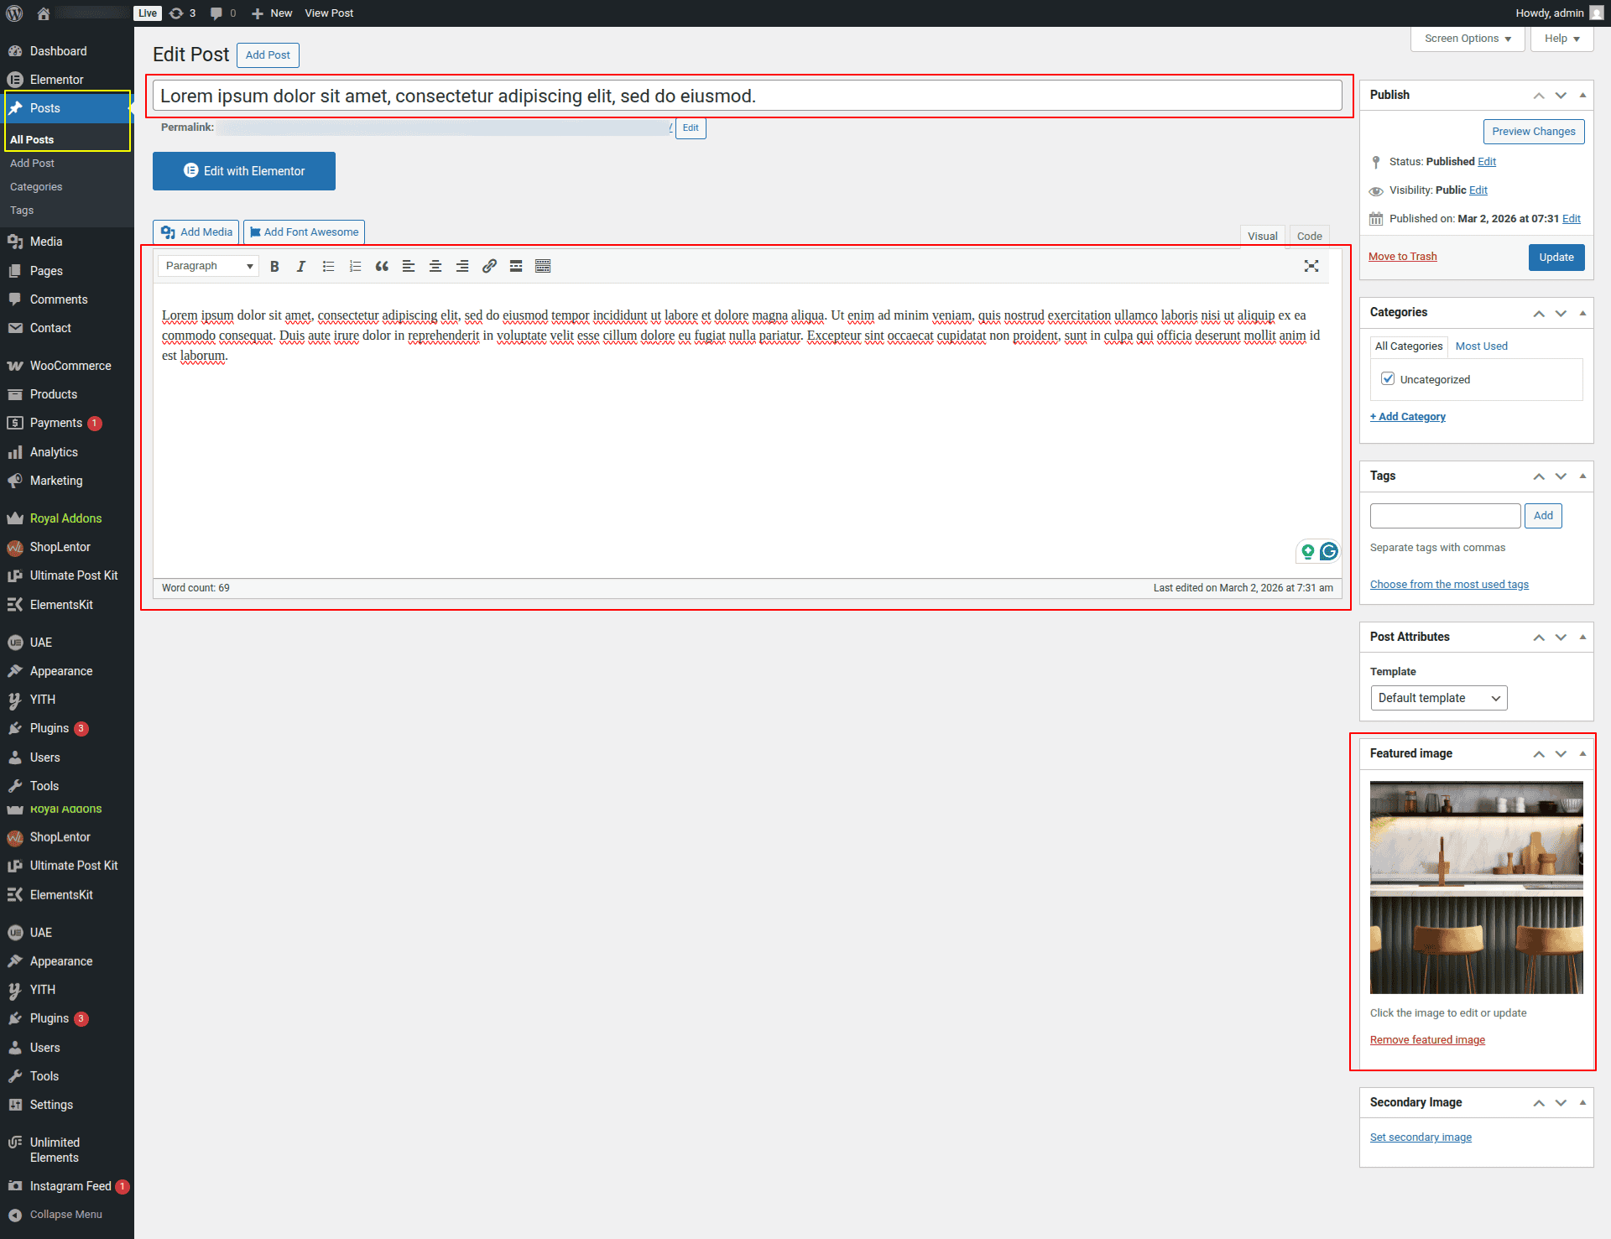Collapse the Featured image panel toggle
This screenshot has width=1611, height=1239.
point(1582,753)
